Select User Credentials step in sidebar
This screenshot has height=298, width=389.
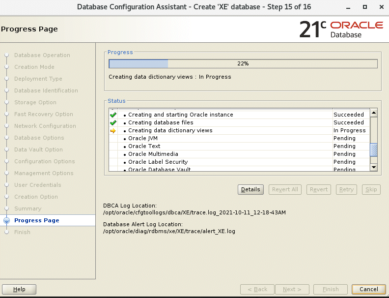(38, 185)
